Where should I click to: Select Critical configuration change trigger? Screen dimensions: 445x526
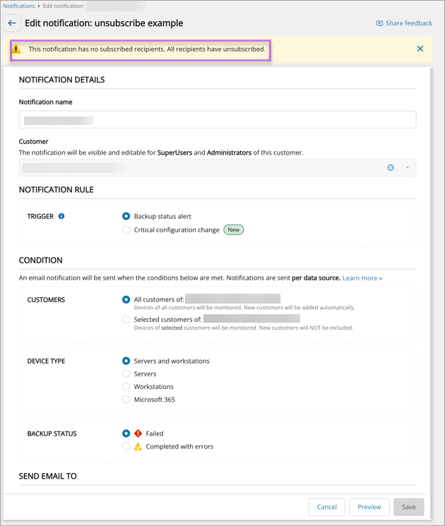coord(126,229)
